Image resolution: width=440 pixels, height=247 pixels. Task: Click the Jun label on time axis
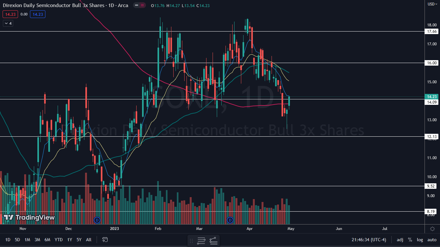click(x=339, y=229)
